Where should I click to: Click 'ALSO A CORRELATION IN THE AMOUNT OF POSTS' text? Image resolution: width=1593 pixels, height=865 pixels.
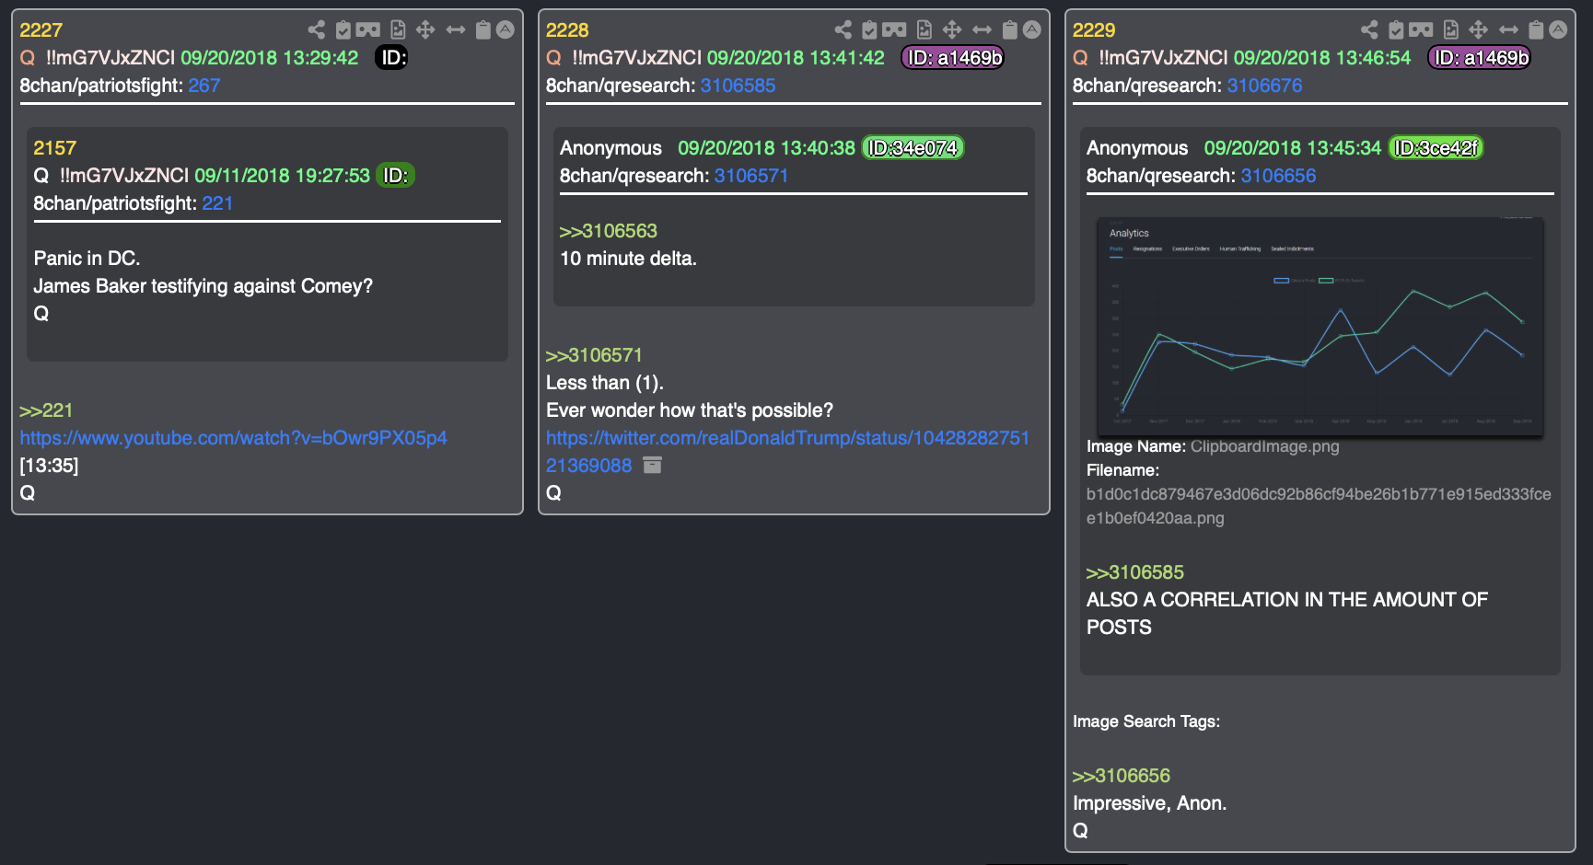click(x=1287, y=614)
